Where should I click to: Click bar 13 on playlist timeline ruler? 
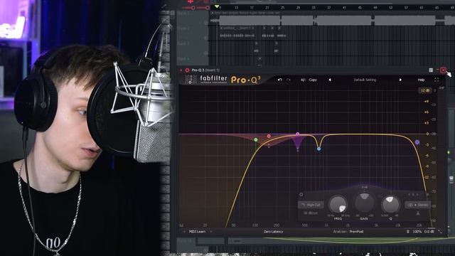[x=236, y=8]
